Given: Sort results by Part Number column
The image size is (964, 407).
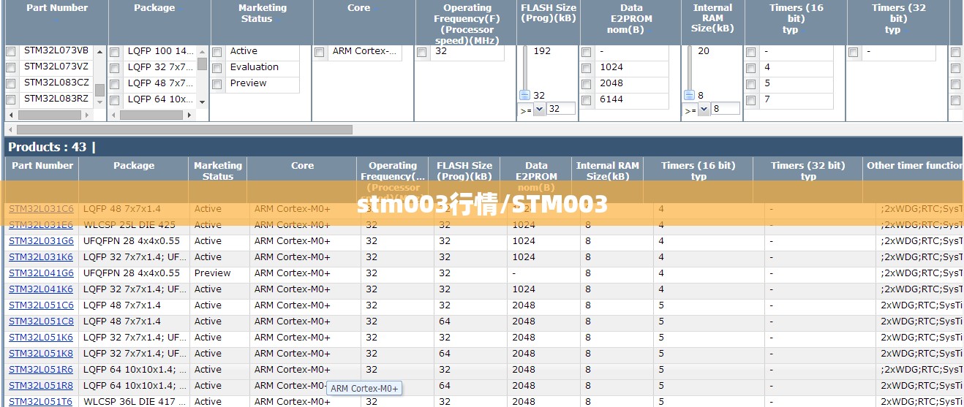Looking at the screenshot, I should pos(42,166).
